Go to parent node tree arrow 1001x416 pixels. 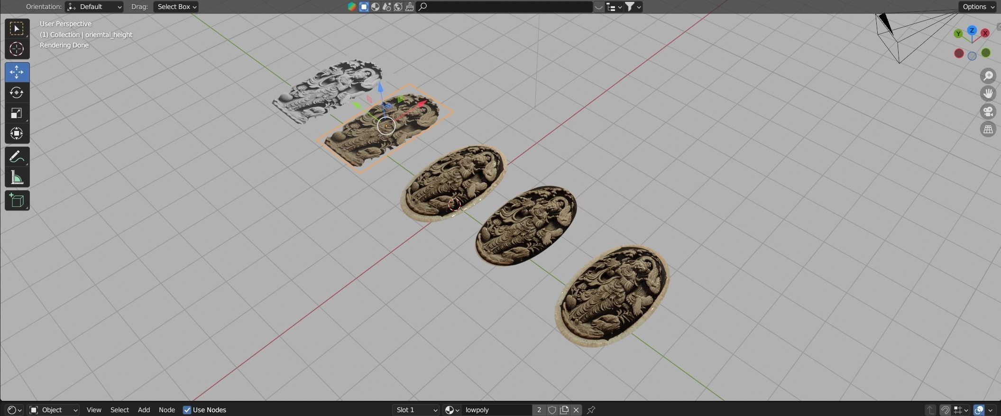(930, 410)
